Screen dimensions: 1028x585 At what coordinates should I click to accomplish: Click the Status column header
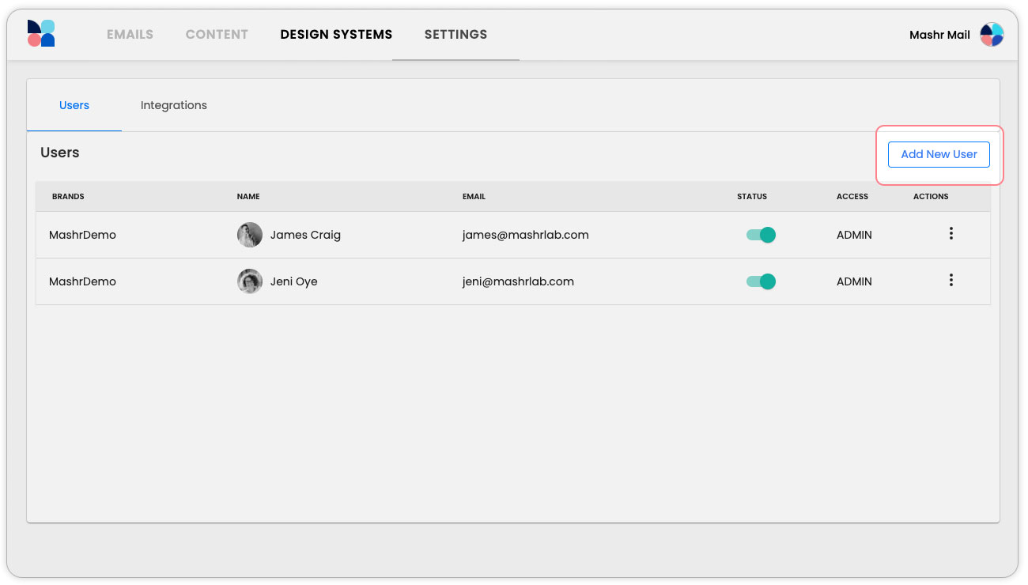(x=751, y=197)
